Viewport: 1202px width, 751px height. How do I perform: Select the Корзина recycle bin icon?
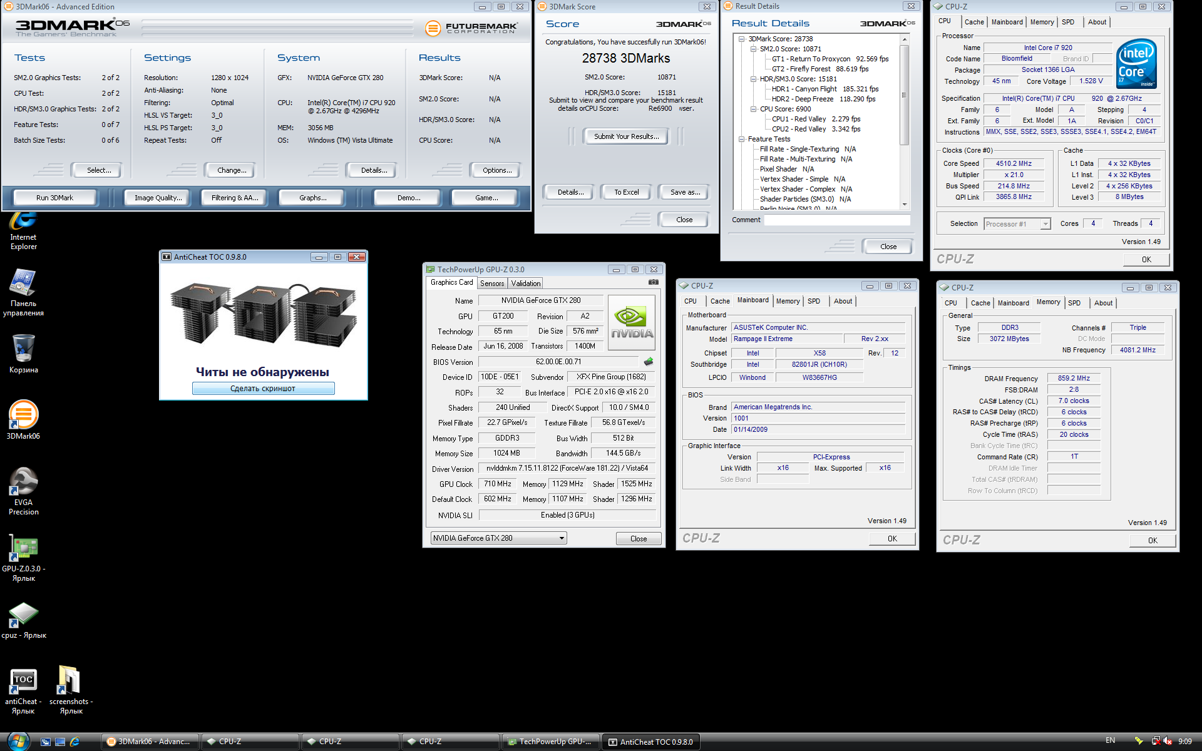point(23,354)
